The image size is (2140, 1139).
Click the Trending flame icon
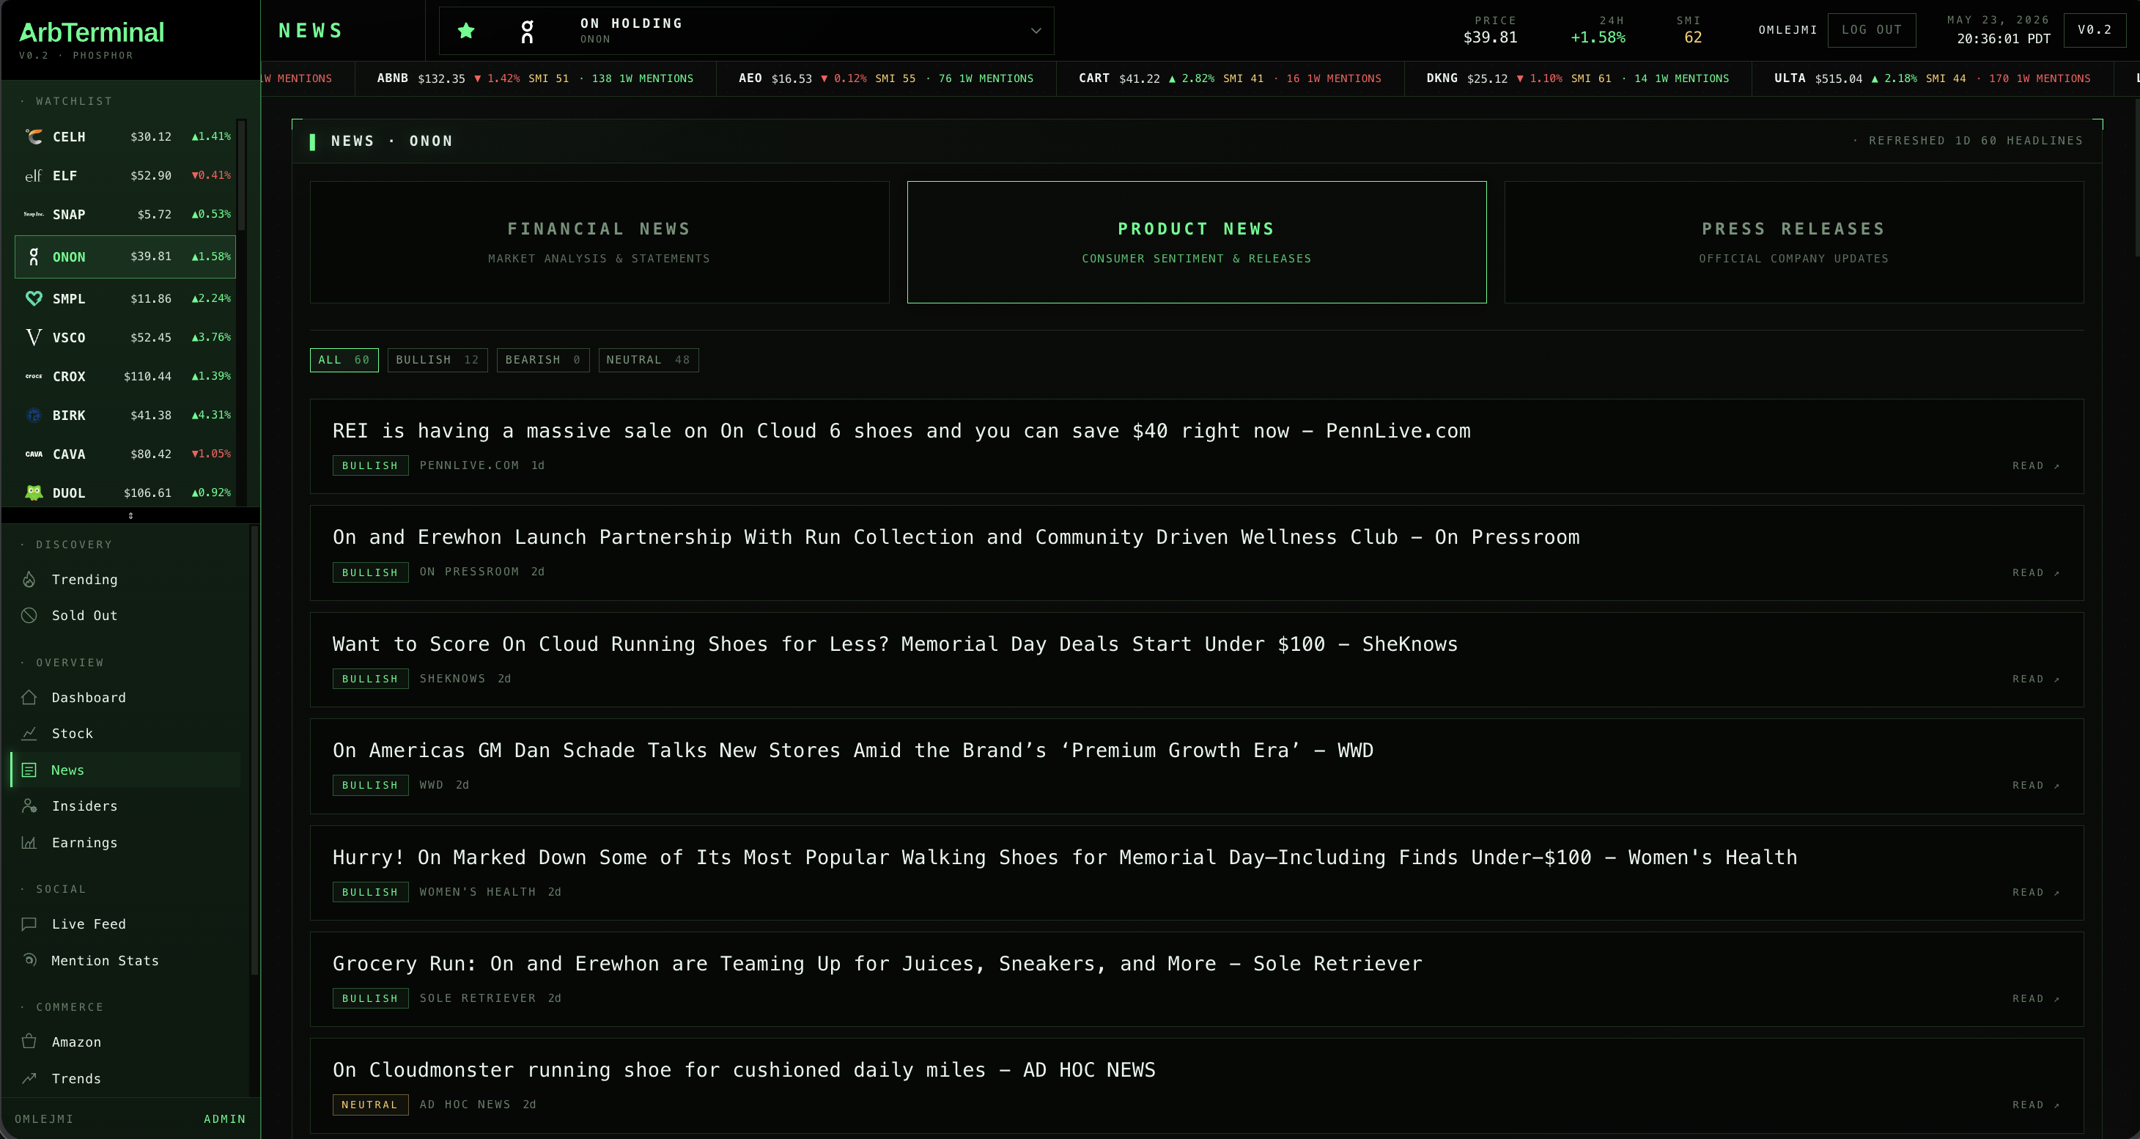(29, 579)
